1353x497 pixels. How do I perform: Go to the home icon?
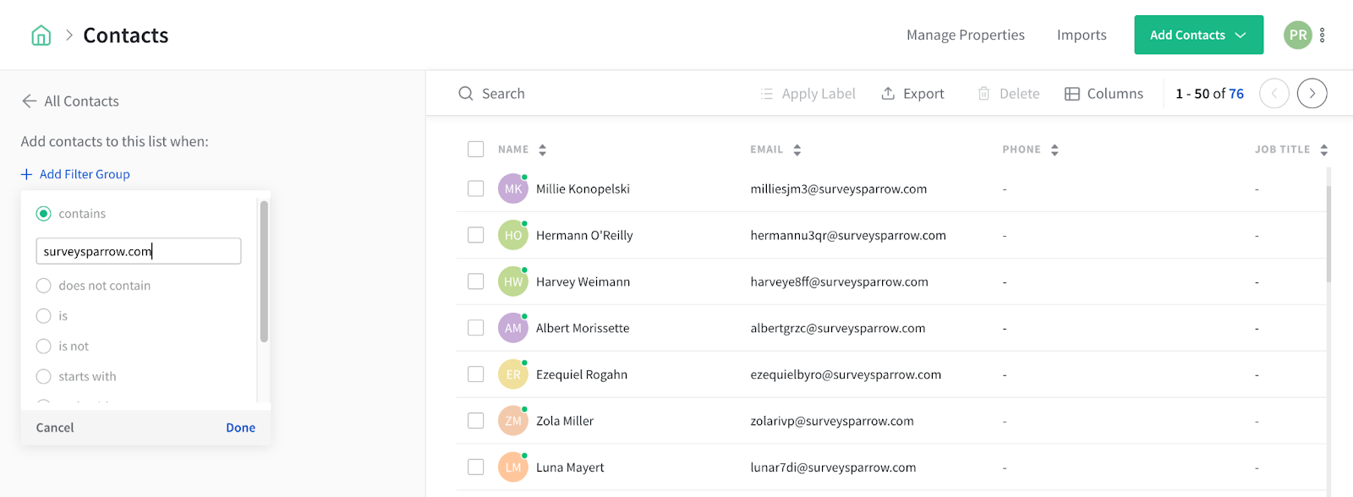pyautogui.click(x=41, y=35)
